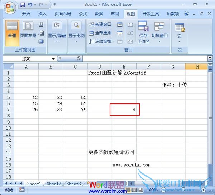The height and width of the screenshot is (195, 215).
Task: Open the 页面布局 ribbon tab
Action: [x=63, y=14]
